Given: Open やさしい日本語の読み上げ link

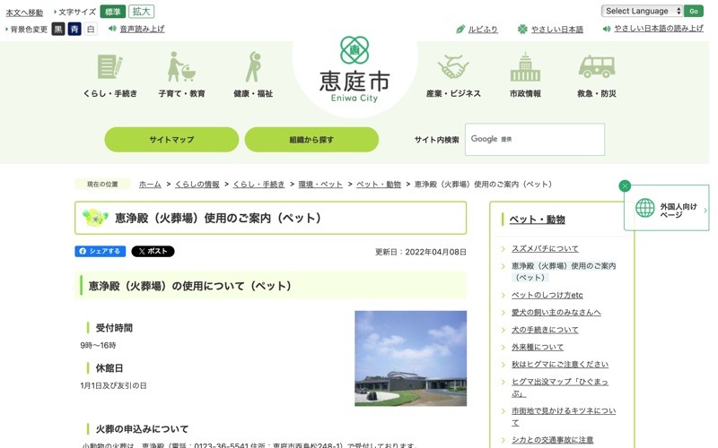Looking at the screenshot, I should click(x=659, y=29).
